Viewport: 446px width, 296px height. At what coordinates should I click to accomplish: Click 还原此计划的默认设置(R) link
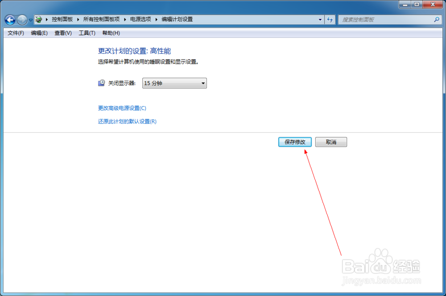pyautogui.click(x=127, y=121)
